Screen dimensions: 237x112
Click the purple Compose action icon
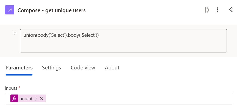[x=10, y=10]
